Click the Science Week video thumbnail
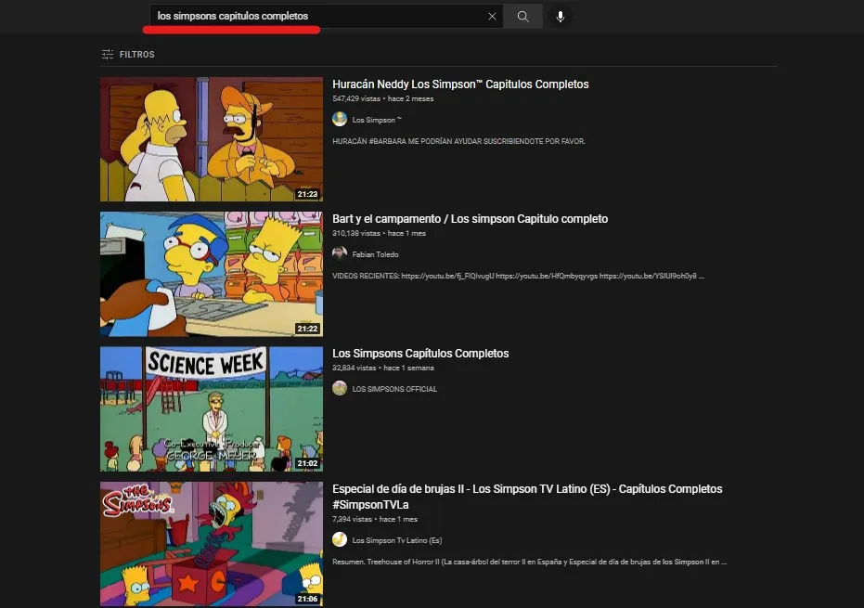 click(x=211, y=408)
